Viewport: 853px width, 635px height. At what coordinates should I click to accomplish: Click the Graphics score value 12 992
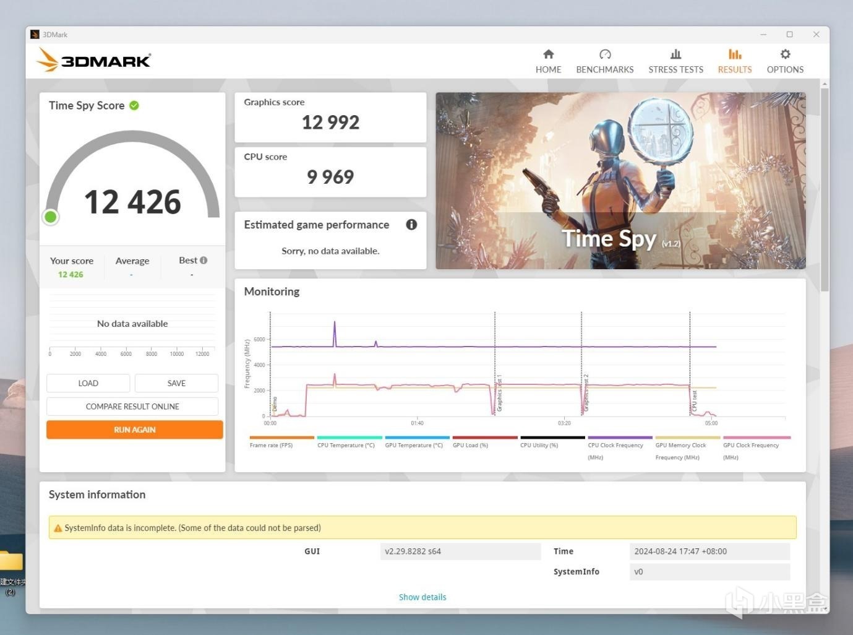(330, 123)
